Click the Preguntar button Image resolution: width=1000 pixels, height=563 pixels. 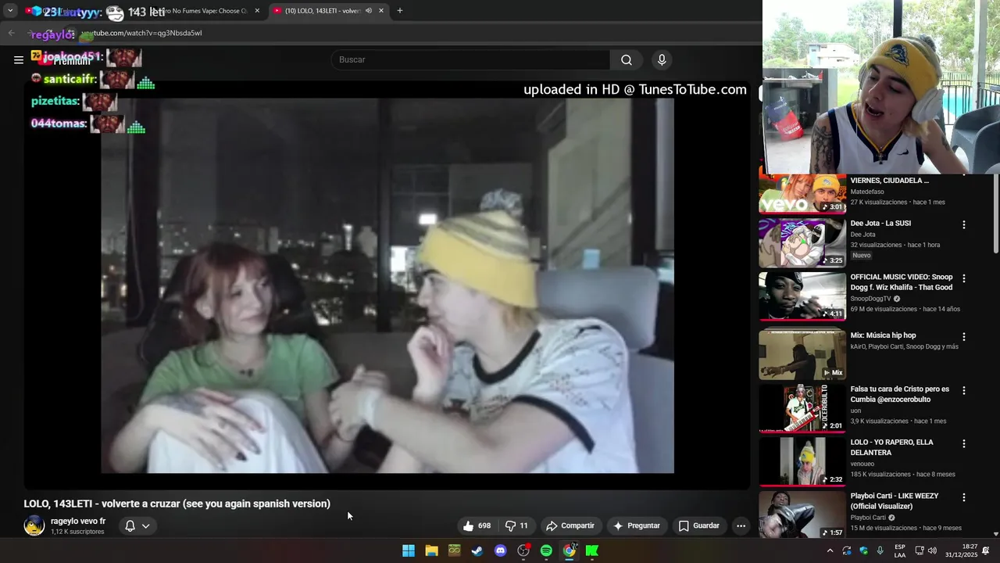pos(637,526)
